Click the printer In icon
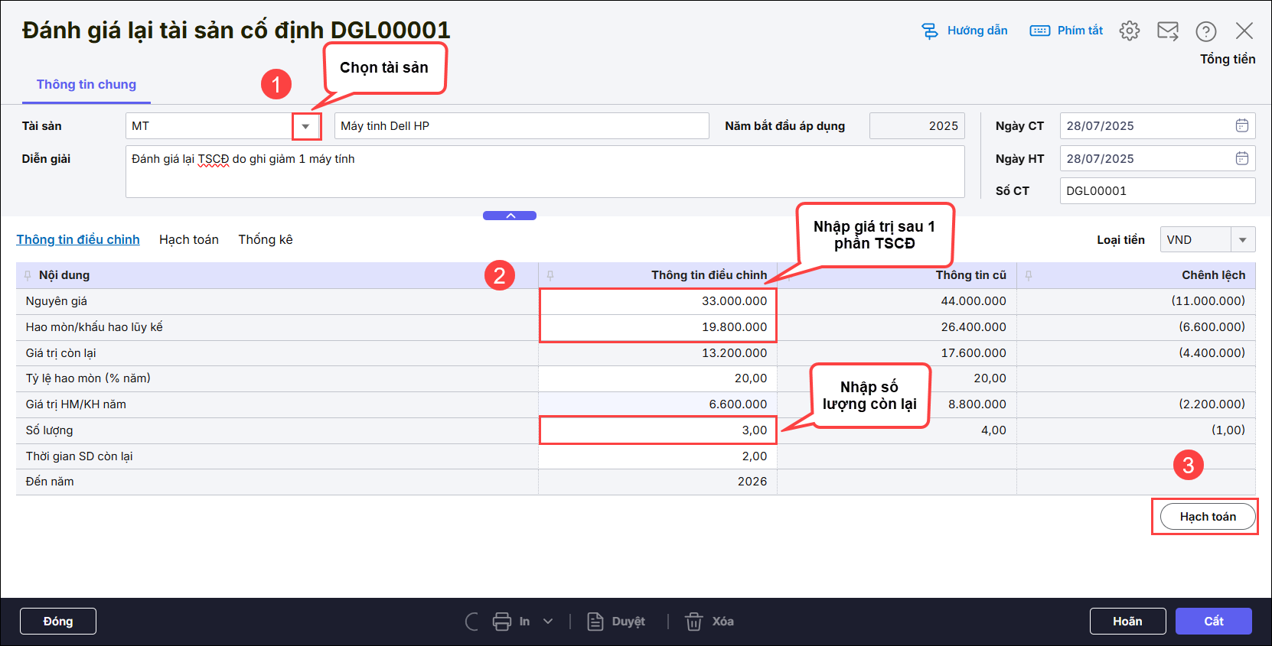Viewport: 1272px width, 646px height. (502, 622)
